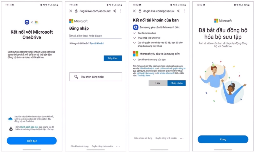Tap the share icon on the login.live.com/account page
This screenshot has height=152, width=255.
(x=115, y=11)
